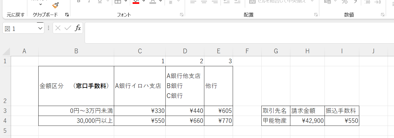
Task: Open the クリップボード dialog launcher
Action: point(67,15)
